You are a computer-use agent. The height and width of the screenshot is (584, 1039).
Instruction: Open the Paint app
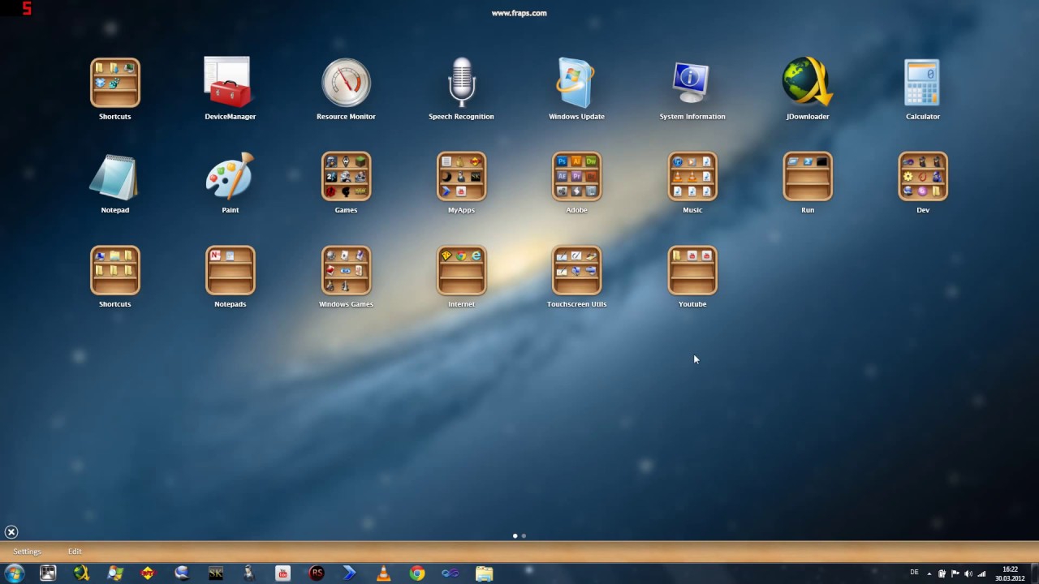pos(230,176)
